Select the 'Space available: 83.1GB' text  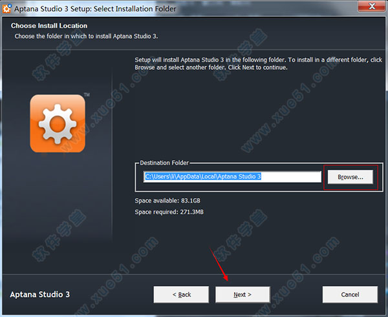[167, 201]
